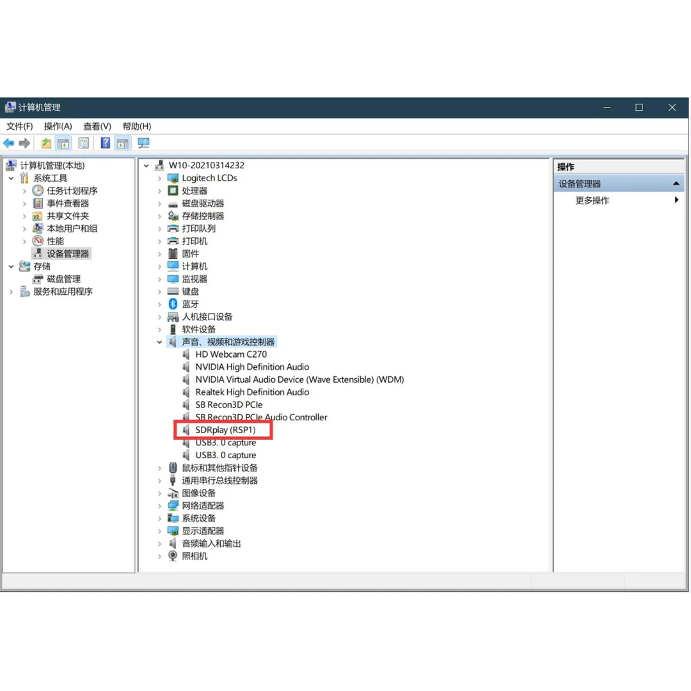Click the mouse icon beside 鼠标和其他指针设备
This screenshot has width=691, height=691.
coord(173,468)
